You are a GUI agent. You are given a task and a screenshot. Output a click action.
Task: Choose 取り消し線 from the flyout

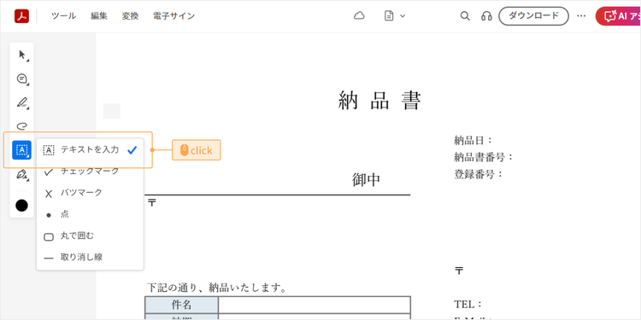(90, 257)
